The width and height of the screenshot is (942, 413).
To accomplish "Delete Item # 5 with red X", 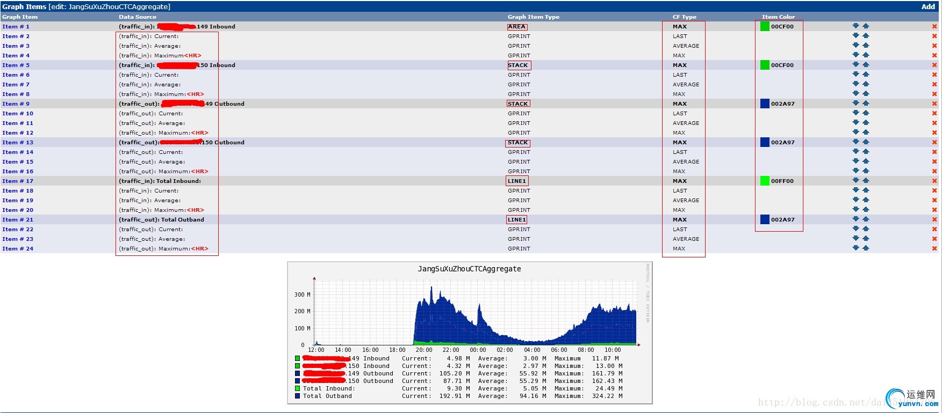I will [x=934, y=65].
